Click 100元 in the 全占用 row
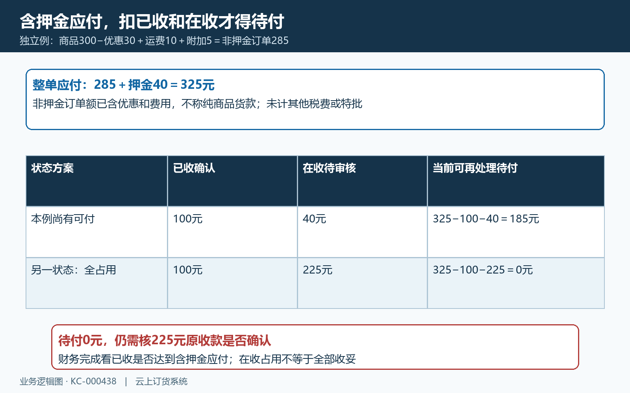This screenshot has width=630, height=393. click(188, 270)
